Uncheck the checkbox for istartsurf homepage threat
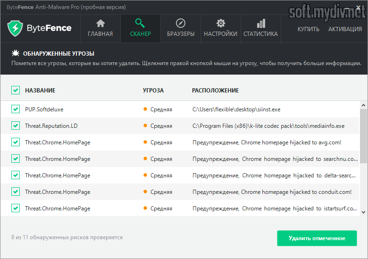Screen dimensions: 368x259 pos(16,208)
